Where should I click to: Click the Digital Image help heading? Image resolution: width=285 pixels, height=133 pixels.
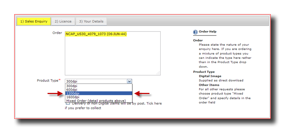pyautogui.click(x=210, y=76)
